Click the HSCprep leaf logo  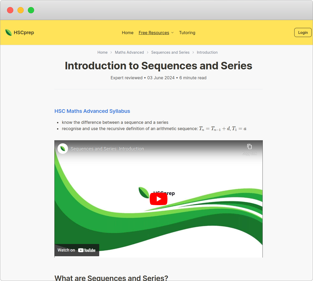[8, 32]
